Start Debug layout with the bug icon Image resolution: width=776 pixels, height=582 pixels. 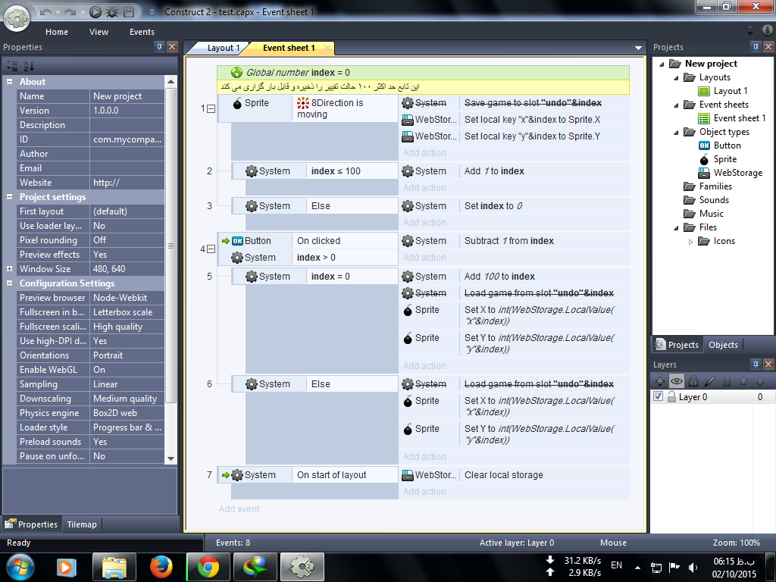112,12
